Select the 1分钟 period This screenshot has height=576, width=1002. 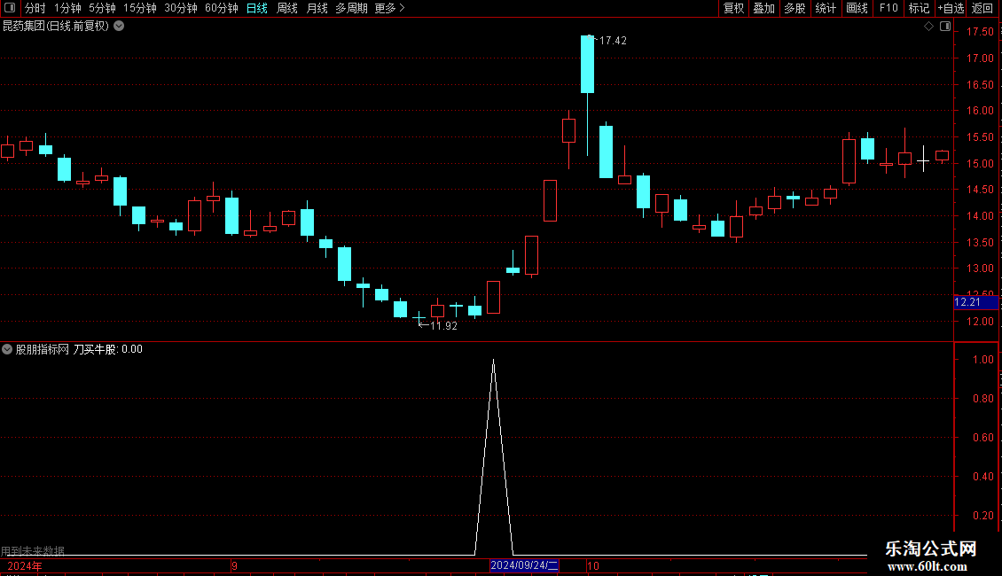67,8
